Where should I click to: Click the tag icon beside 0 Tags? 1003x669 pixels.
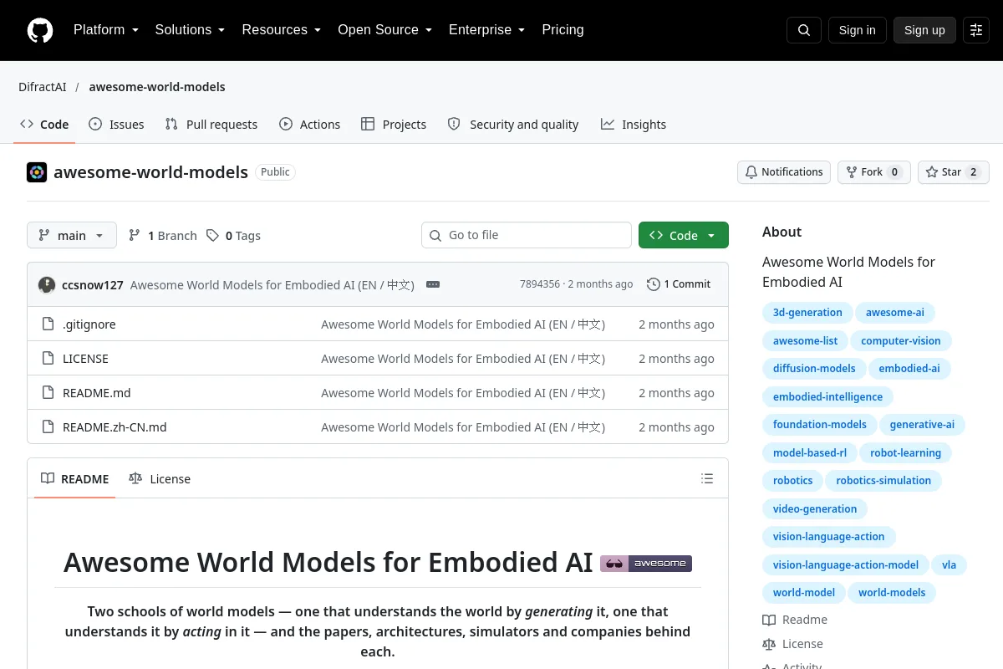point(212,236)
